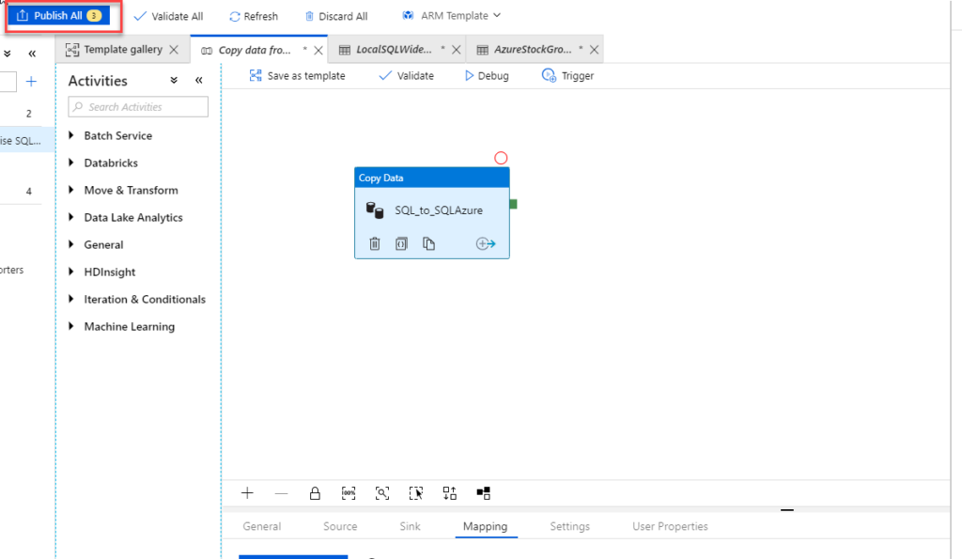Viewport: 962px width, 559px height.
Task: Validate the current pipeline
Action: pos(406,75)
